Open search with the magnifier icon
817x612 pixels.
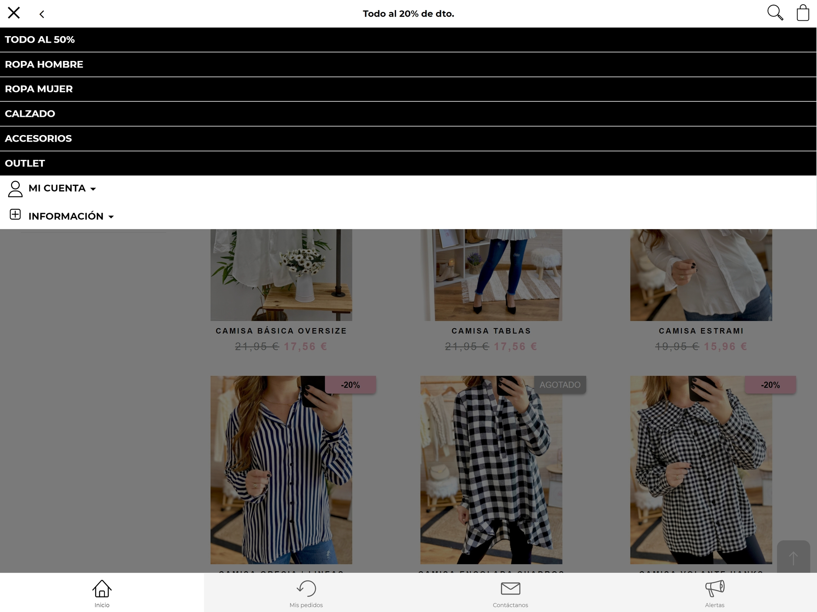click(x=775, y=13)
